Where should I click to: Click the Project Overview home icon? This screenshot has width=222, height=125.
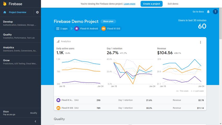5,12
